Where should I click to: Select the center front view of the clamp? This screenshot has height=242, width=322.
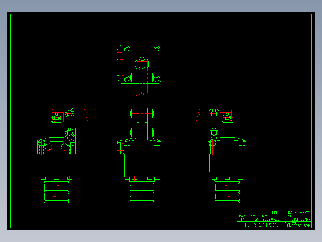coord(139,156)
